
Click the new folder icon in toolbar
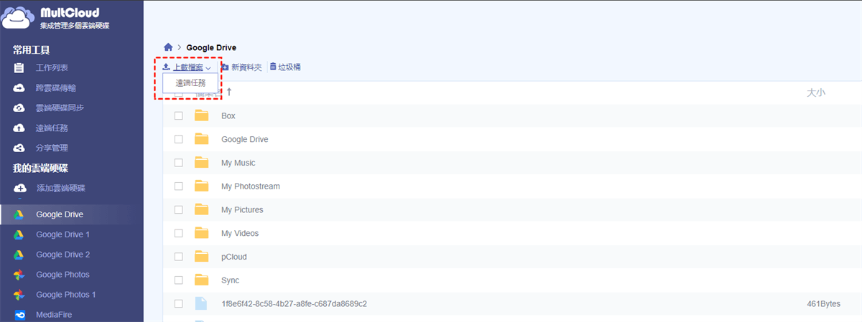tap(224, 67)
